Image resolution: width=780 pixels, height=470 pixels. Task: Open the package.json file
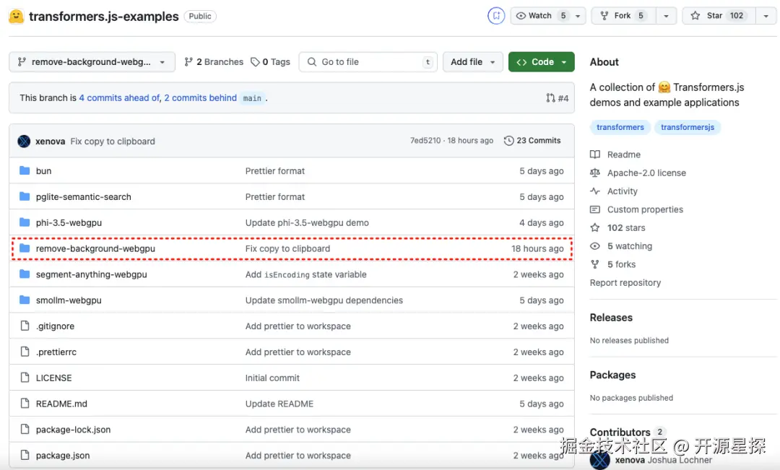point(63,455)
